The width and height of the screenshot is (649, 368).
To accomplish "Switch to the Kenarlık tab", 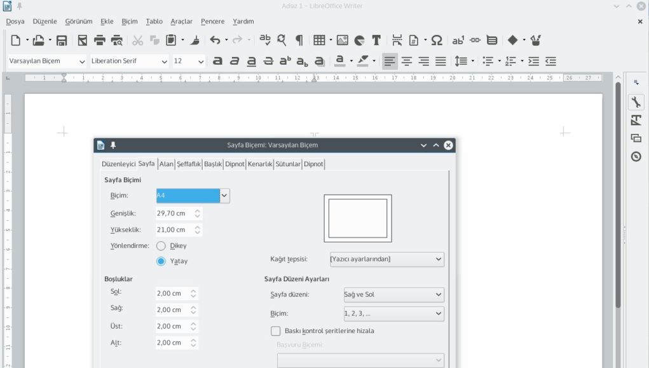I will coord(259,164).
